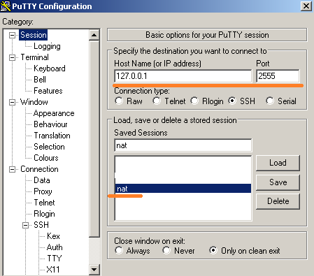
Task: Open the Bell category
Action: click(40, 80)
